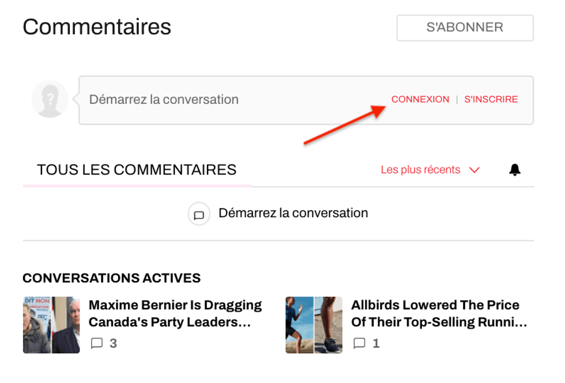Click the S'ABONNER button
Image resolution: width=565 pixels, height=383 pixels.
465,27
